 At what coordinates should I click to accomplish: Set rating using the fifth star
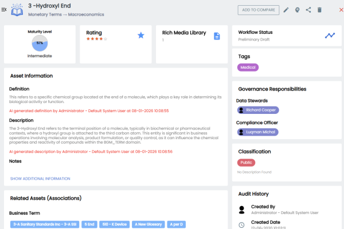pos(105,39)
